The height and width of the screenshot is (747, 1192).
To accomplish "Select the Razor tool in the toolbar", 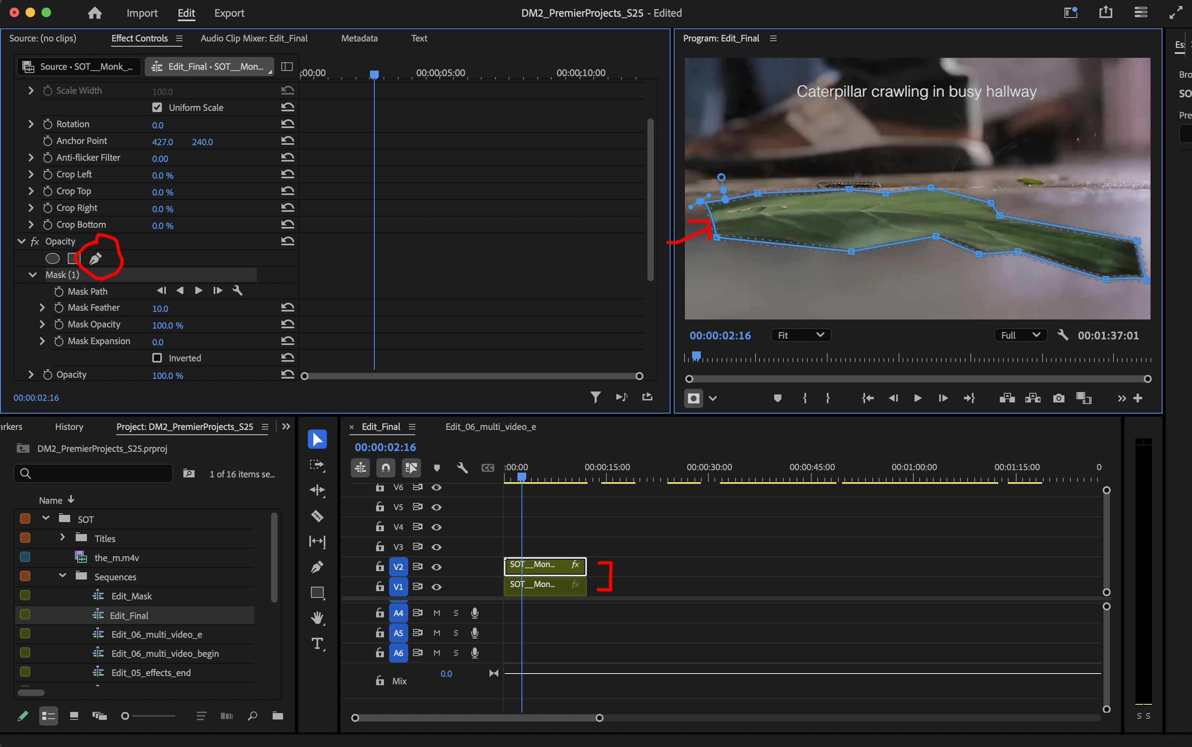I will (x=317, y=516).
